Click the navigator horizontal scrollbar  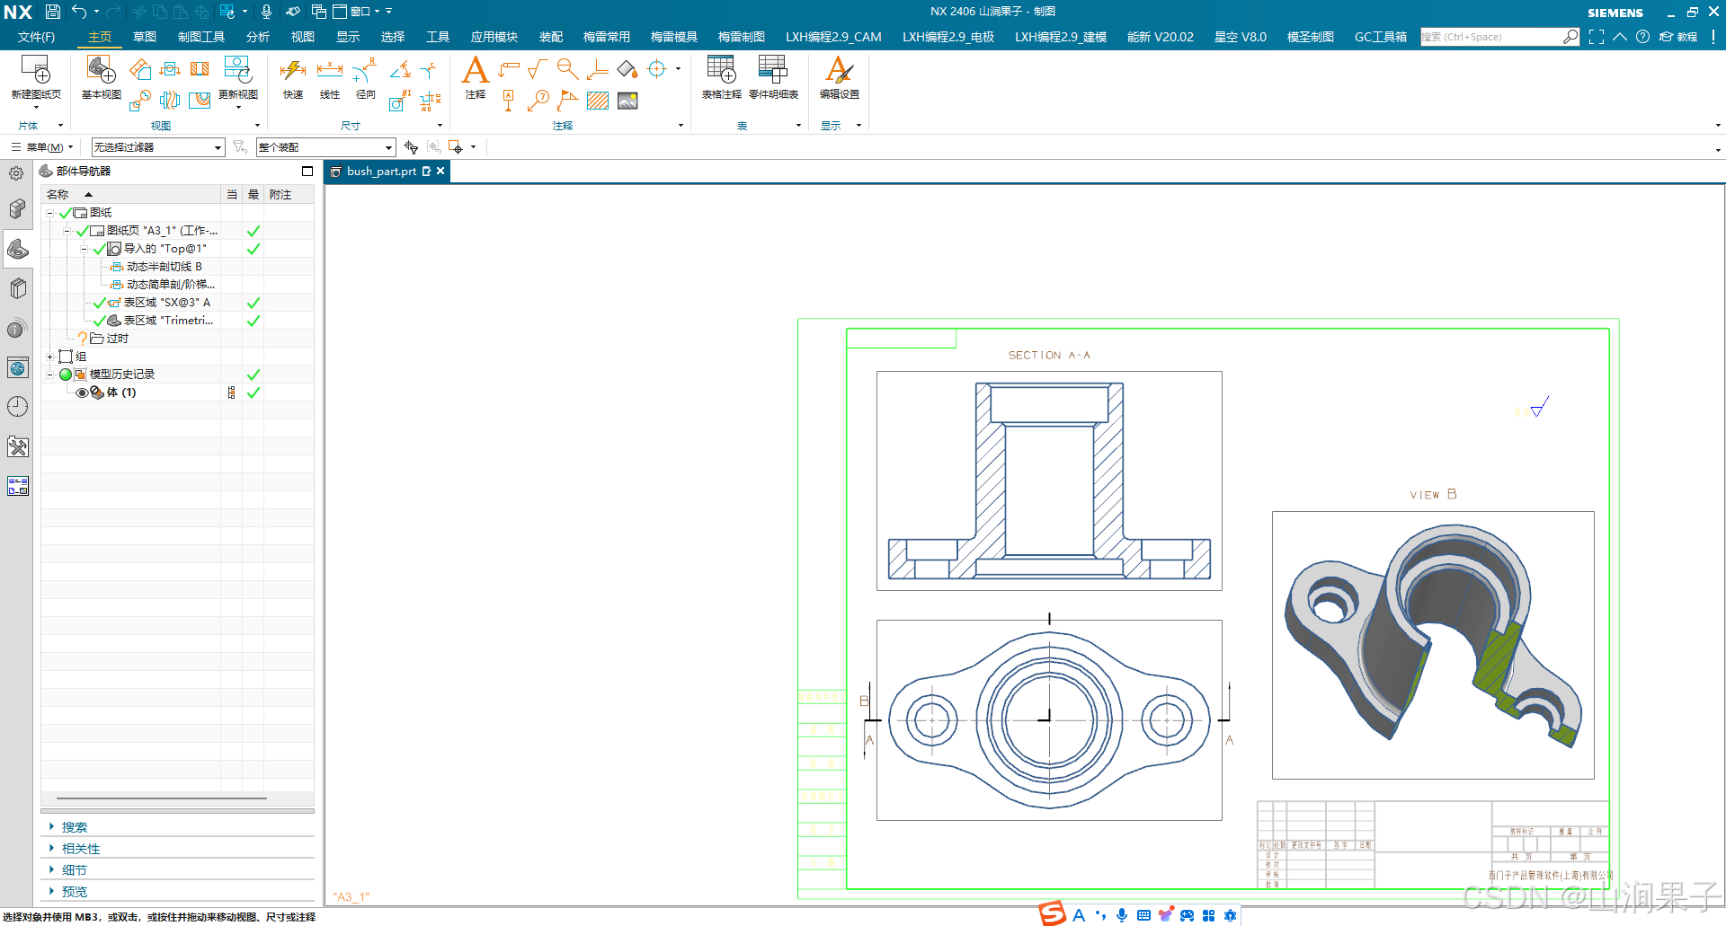[162, 798]
